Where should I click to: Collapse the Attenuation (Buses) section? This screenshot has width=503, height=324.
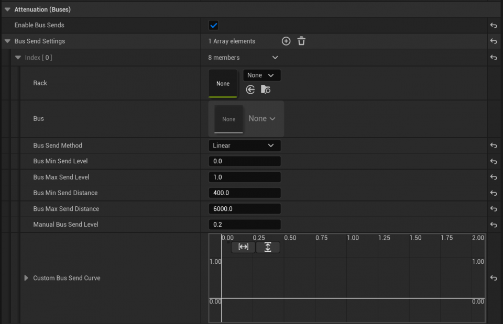pos(6,9)
